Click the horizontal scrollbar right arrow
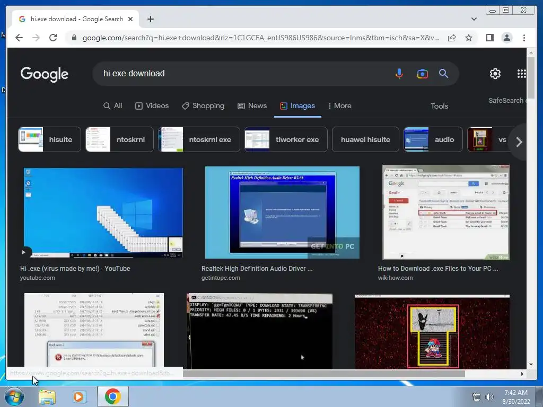This screenshot has width=543, height=407. 522,374
